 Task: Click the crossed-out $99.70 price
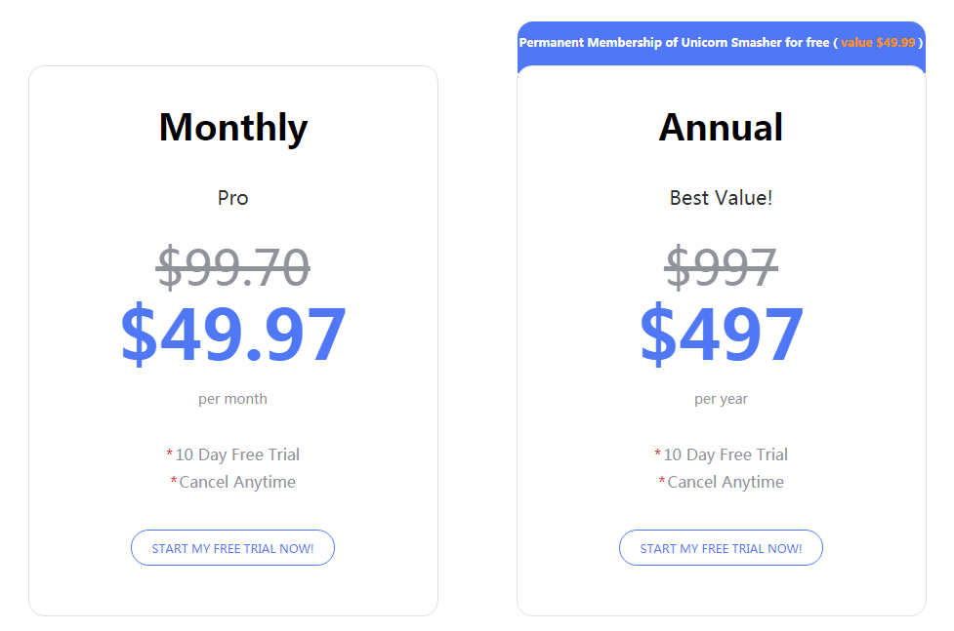tap(233, 267)
